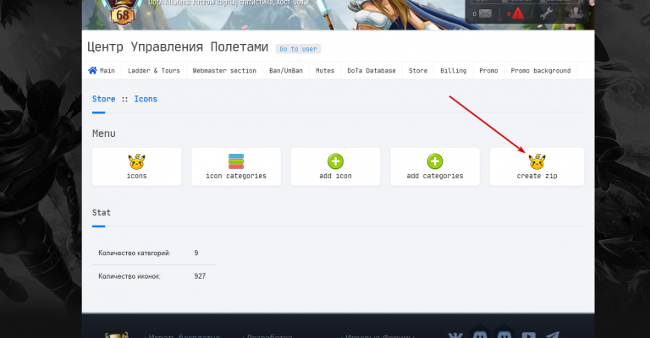650x338 pixels.
Task: Open the Billing tab
Action: coord(453,70)
